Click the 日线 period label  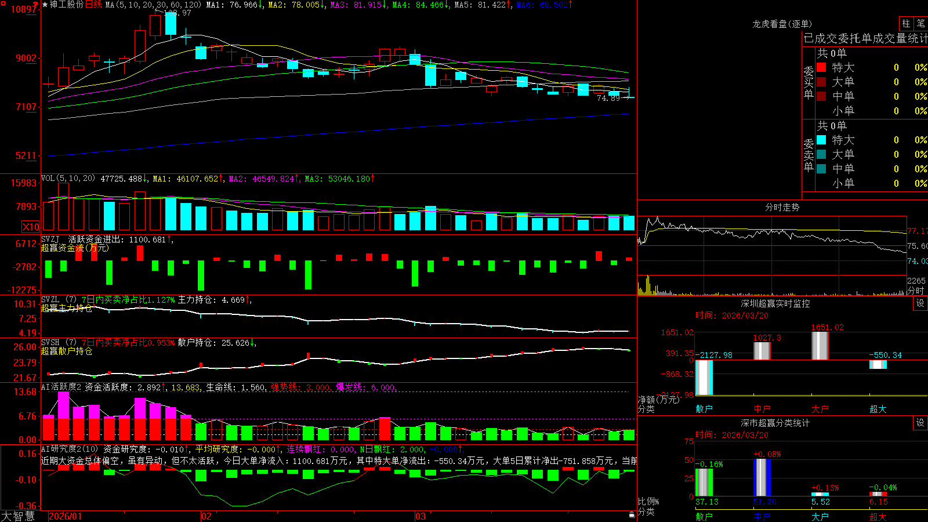pos(93,5)
